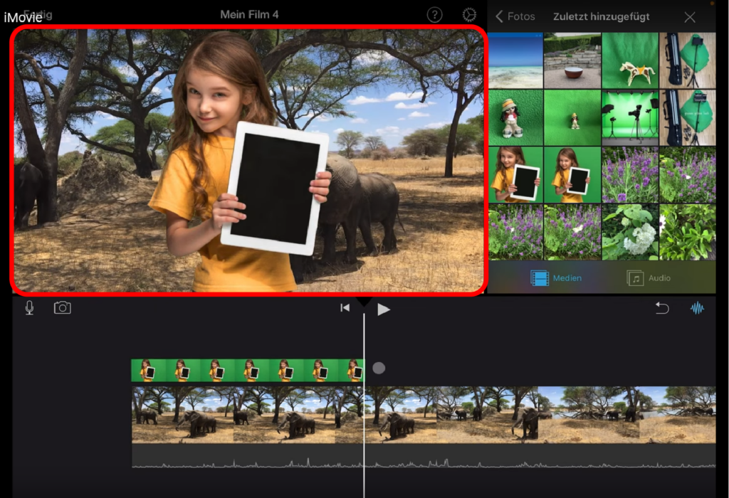Close the media browser panel
729x498 pixels.
pos(689,17)
